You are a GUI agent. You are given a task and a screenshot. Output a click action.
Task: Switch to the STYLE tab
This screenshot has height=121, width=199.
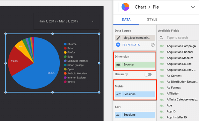point(152,20)
